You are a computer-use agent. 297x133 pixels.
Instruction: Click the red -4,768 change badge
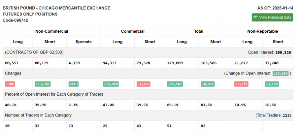click(x=144, y=84)
